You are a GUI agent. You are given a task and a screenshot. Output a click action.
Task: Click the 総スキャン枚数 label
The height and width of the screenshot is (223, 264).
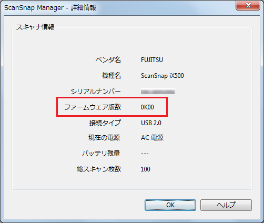click(99, 169)
